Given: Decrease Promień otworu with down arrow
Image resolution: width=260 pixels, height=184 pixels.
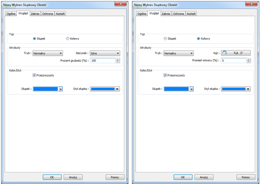Looking at the screenshot, I should pos(248,62).
